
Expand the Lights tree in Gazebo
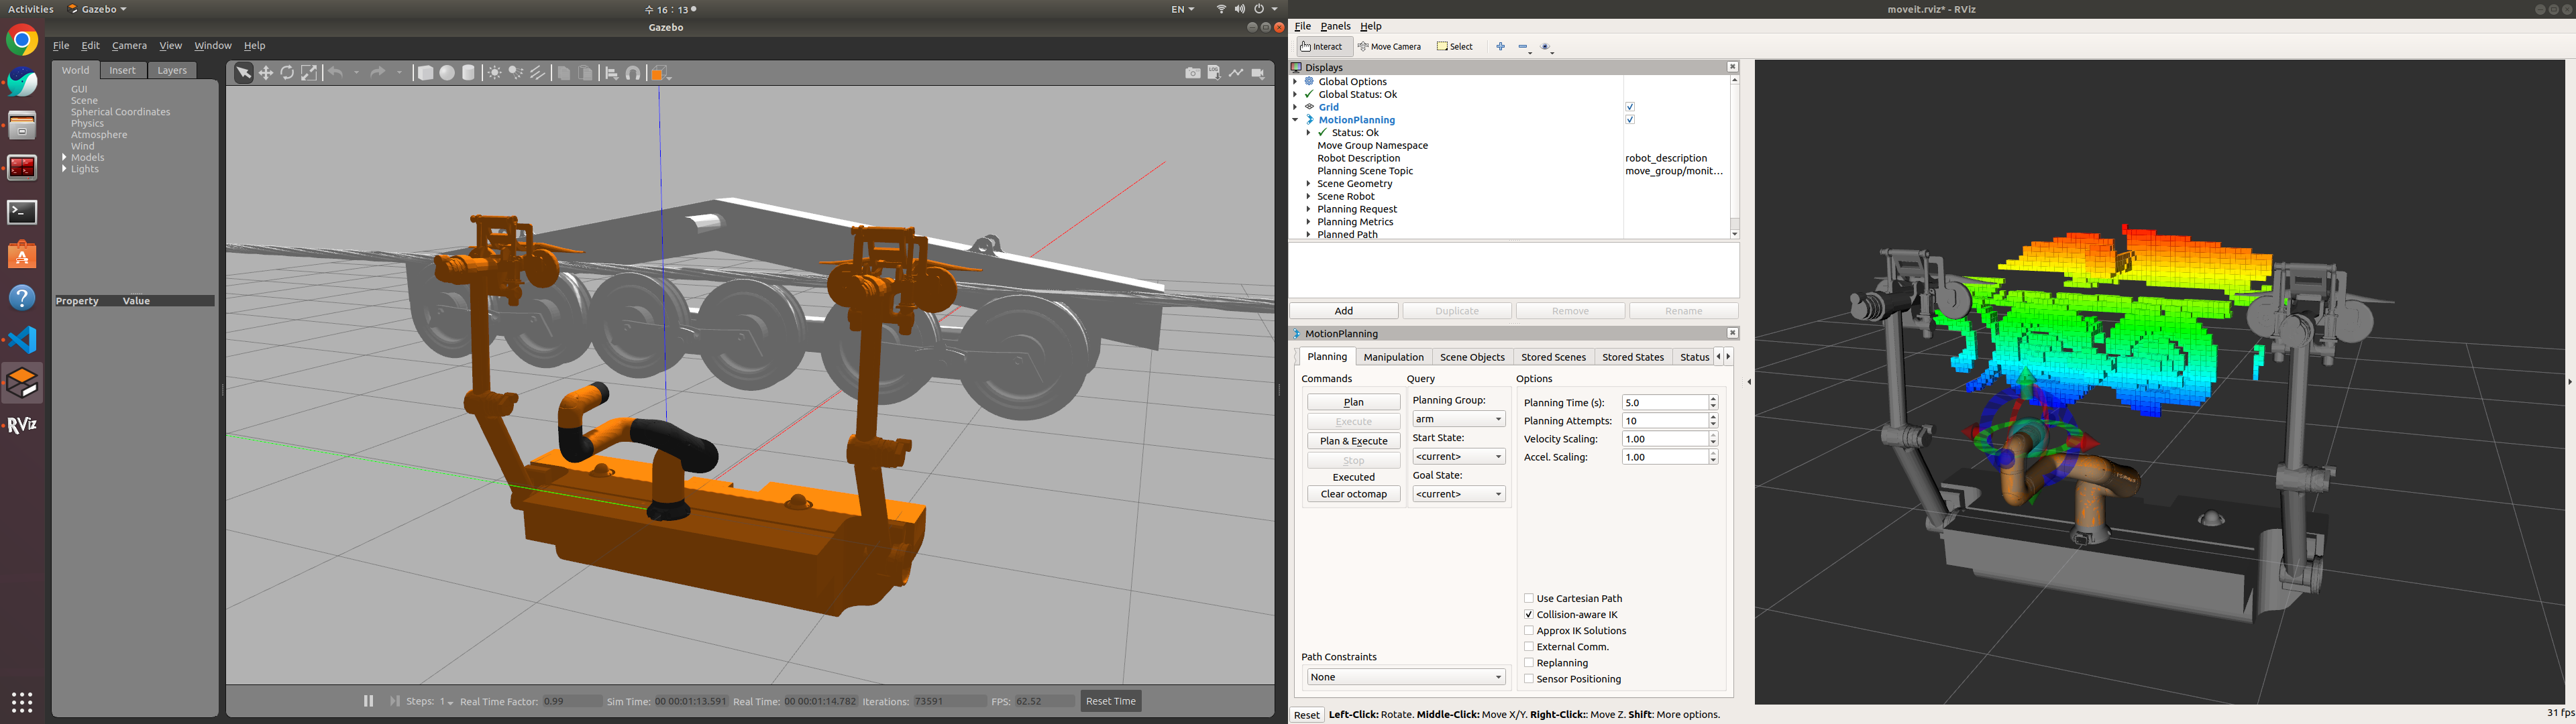pos(65,169)
